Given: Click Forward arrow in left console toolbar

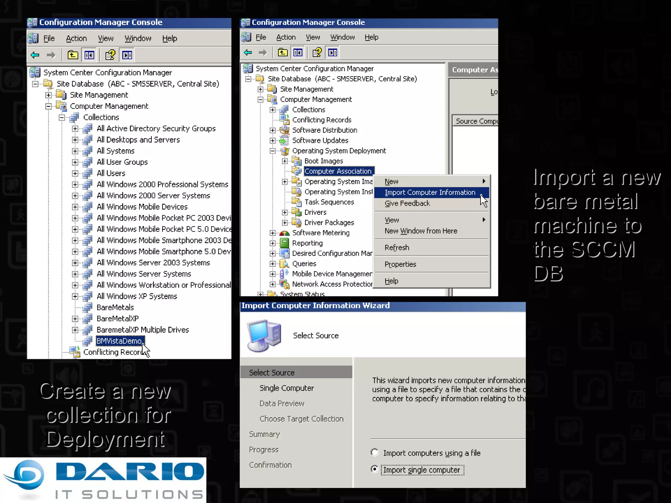Looking at the screenshot, I should coord(51,55).
